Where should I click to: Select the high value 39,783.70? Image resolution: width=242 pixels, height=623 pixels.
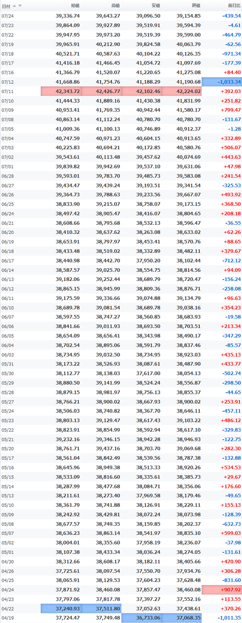(x=108, y=175)
